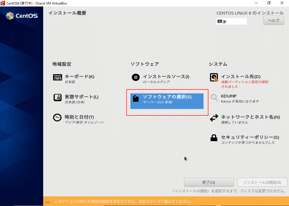Open インストールソース(I) label
This screenshot has width=289, height=206.
coord(166,77)
